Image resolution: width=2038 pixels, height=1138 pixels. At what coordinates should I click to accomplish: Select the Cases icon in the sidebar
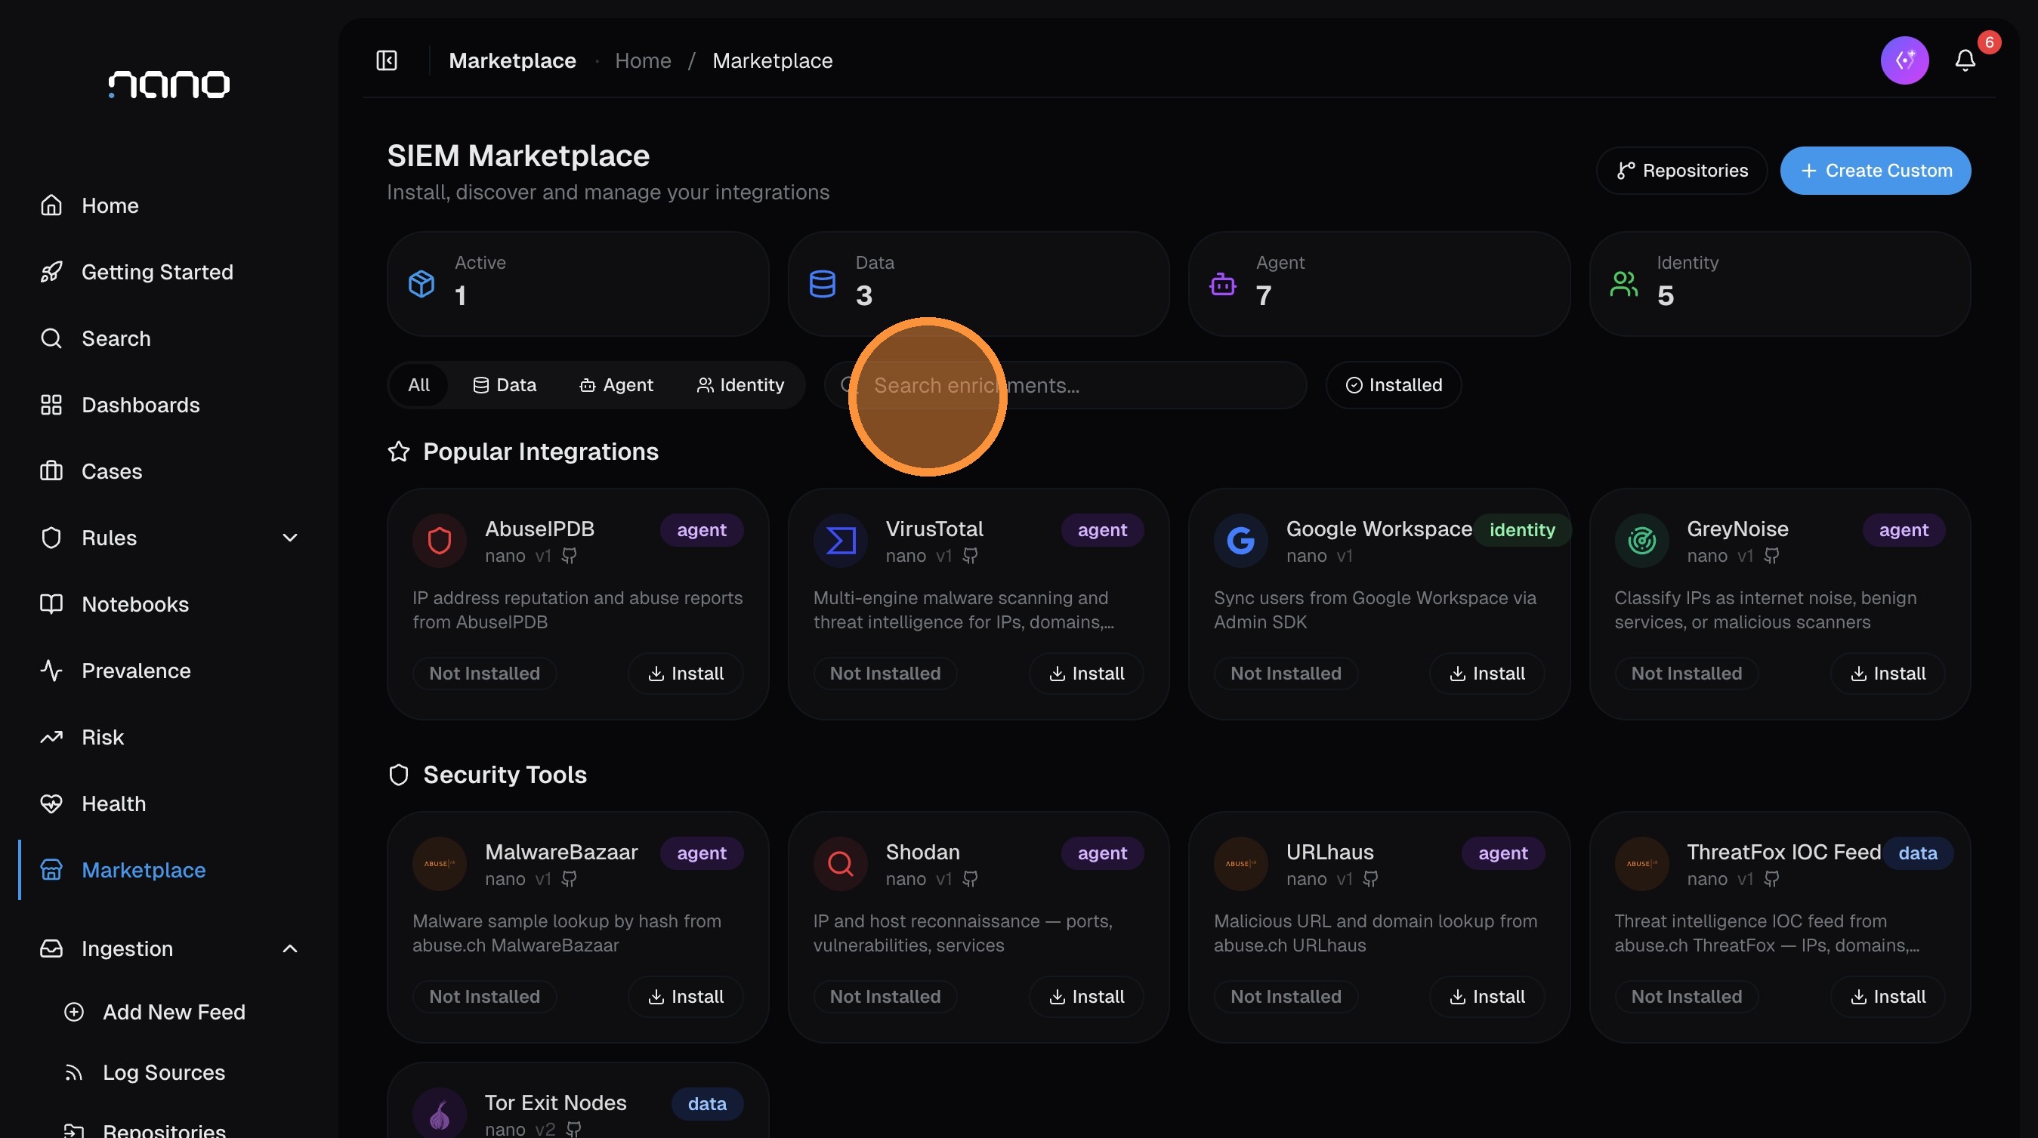click(x=51, y=471)
